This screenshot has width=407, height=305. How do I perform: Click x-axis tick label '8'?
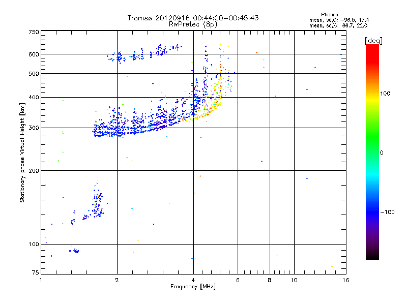pyautogui.click(x=270, y=280)
